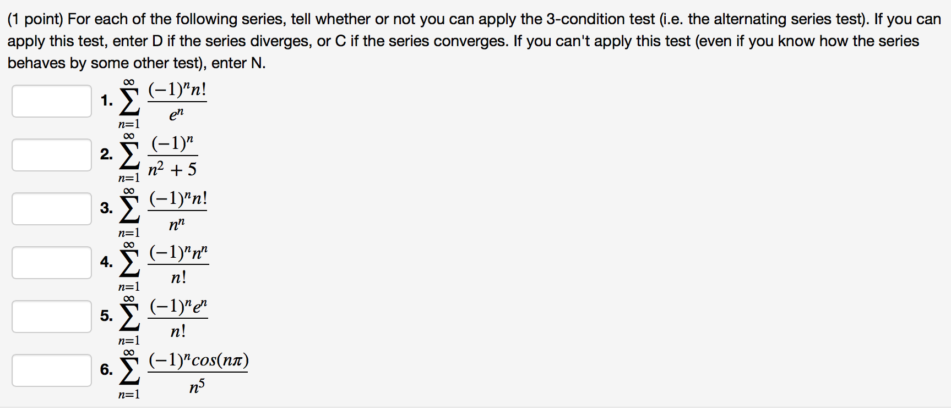Click the formula (-1)^n/(n^2+5)

(x=172, y=156)
